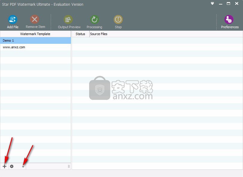Image resolution: width=243 pixels, height=177 pixels.
Task: Click the Add File toolbar icon
Action: [x=13, y=20]
